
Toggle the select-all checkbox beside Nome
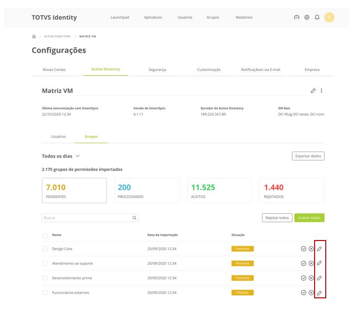(x=45, y=235)
